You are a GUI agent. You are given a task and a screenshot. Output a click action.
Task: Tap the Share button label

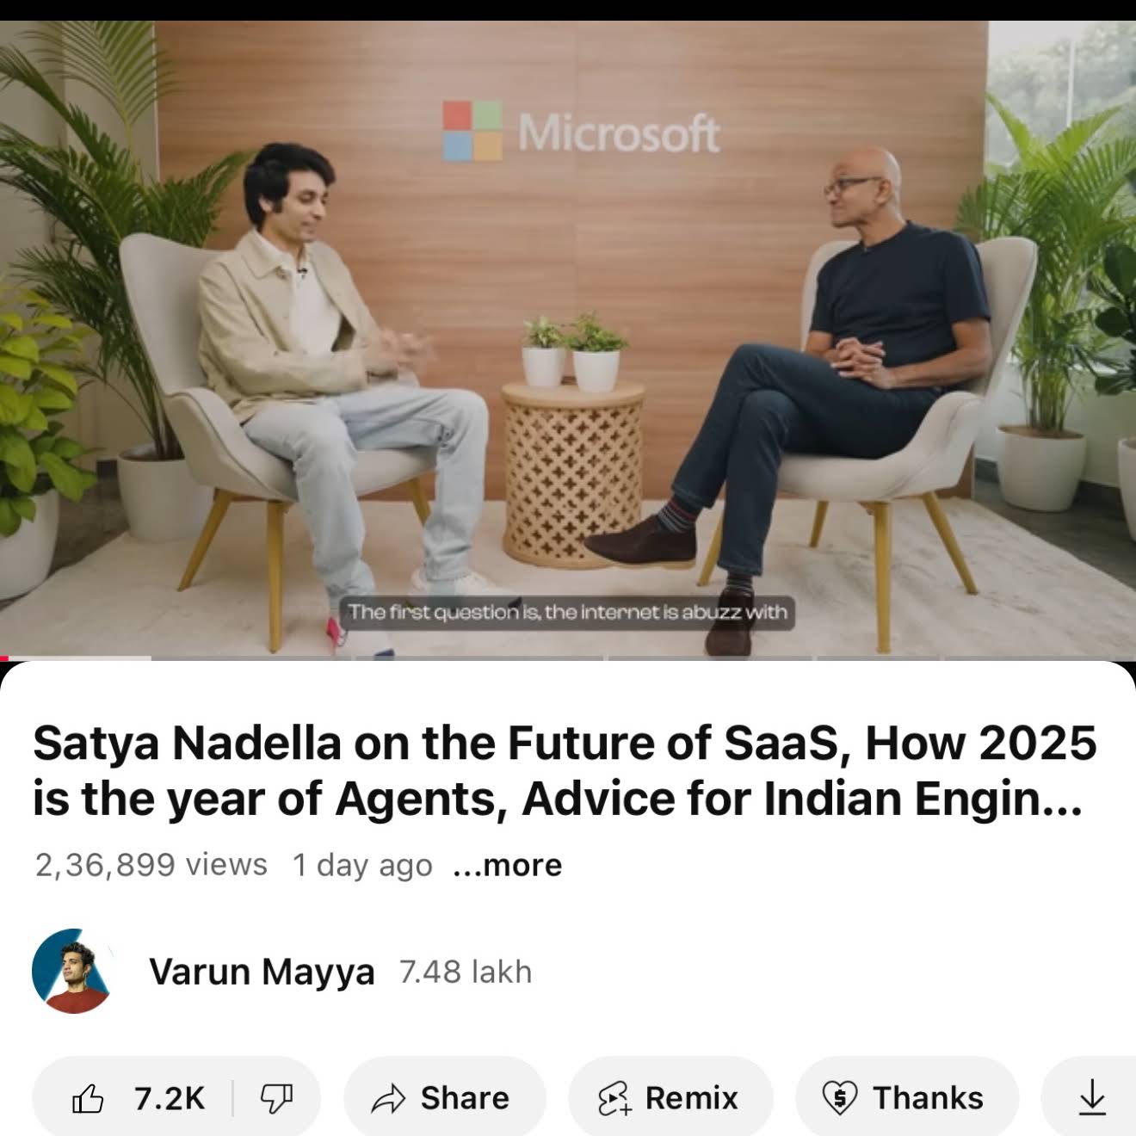click(x=465, y=1098)
